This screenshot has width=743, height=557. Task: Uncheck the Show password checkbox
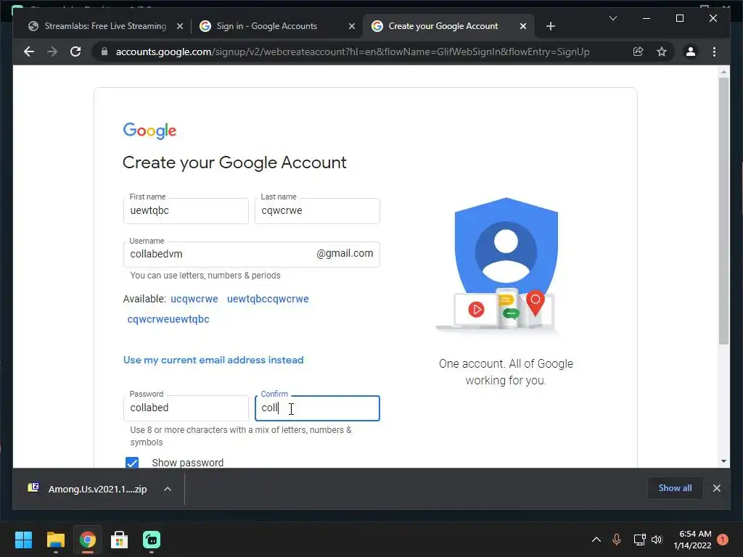[132, 463]
